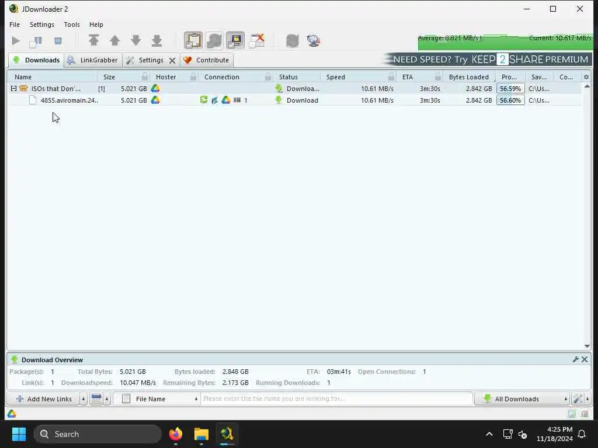Image resolution: width=598 pixels, height=448 pixels.
Task: Click the file icon of 4855.aviromain
Action: pyautogui.click(x=33, y=100)
